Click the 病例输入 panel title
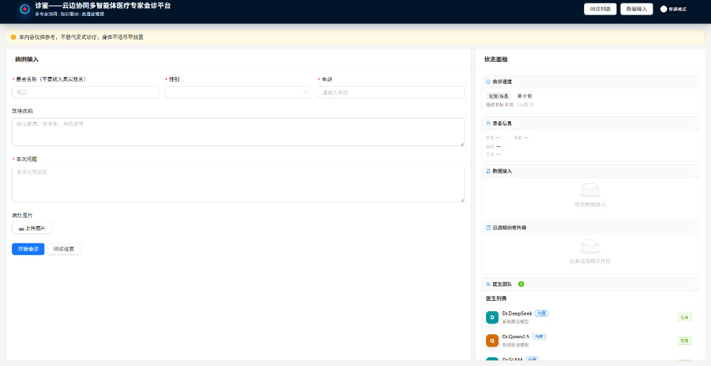Screen dimensions: 711x366 point(27,60)
